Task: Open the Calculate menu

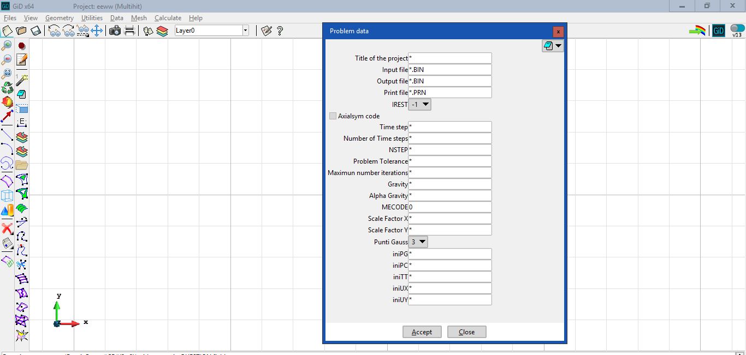Action: 168,18
